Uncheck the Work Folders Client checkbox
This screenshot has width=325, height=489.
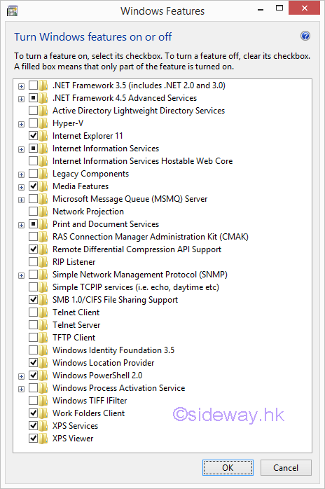click(33, 413)
